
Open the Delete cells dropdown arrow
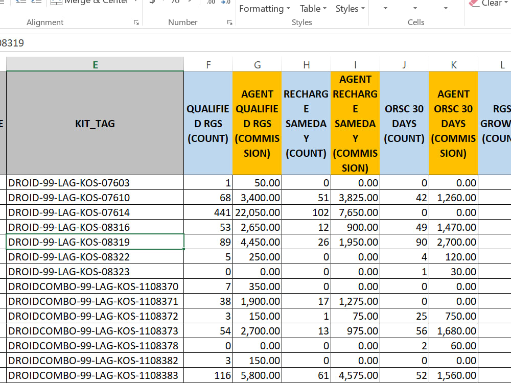click(415, 8)
